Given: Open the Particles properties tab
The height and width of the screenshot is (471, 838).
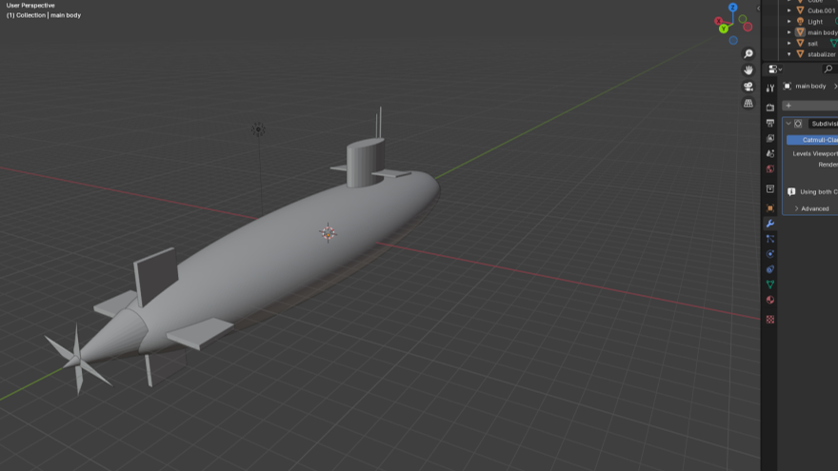Looking at the screenshot, I should pyautogui.click(x=770, y=239).
